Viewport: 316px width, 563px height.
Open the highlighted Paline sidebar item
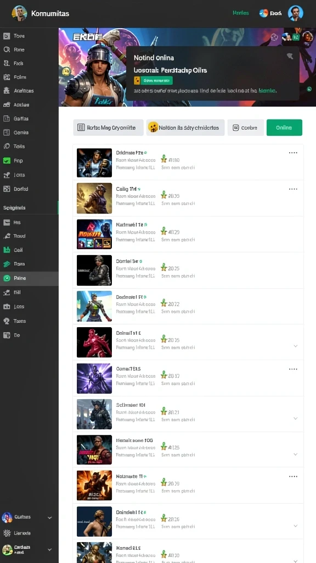click(x=29, y=278)
